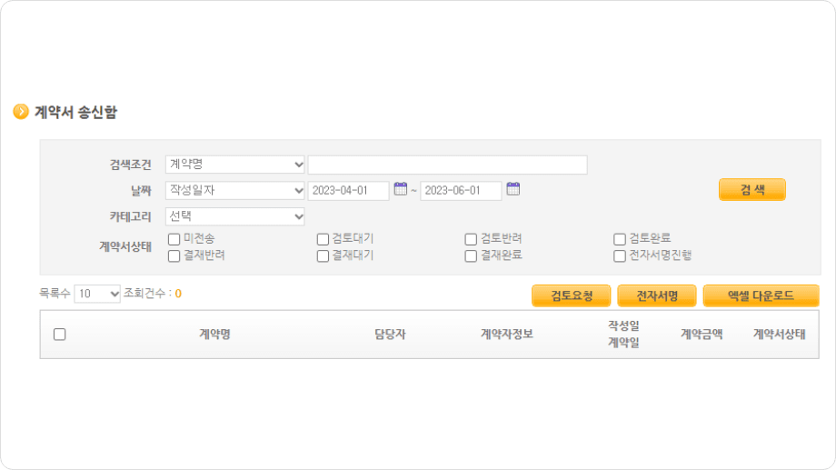Click the 전자서명 button
Viewport: 836px width, 470px height.
point(657,295)
